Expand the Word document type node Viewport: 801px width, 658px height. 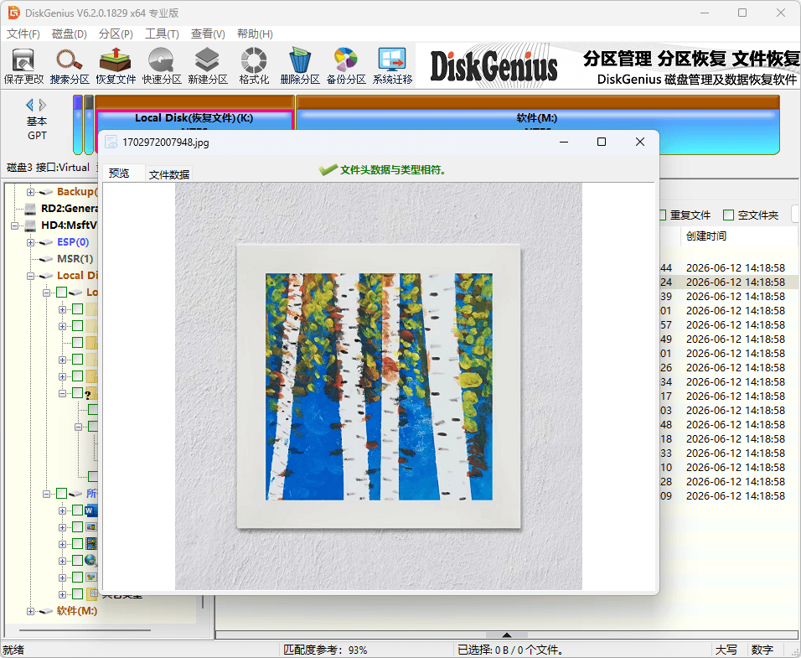pyautogui.click(x=62, y=510)
